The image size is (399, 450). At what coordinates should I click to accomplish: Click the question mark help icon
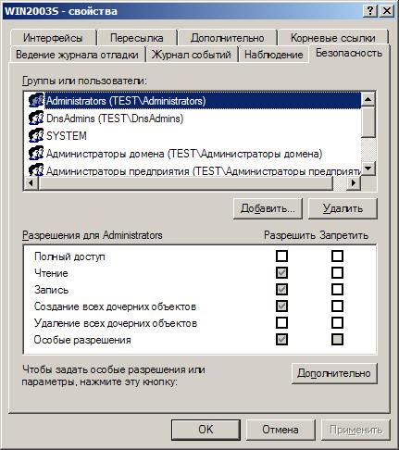(x=370, y=11)
